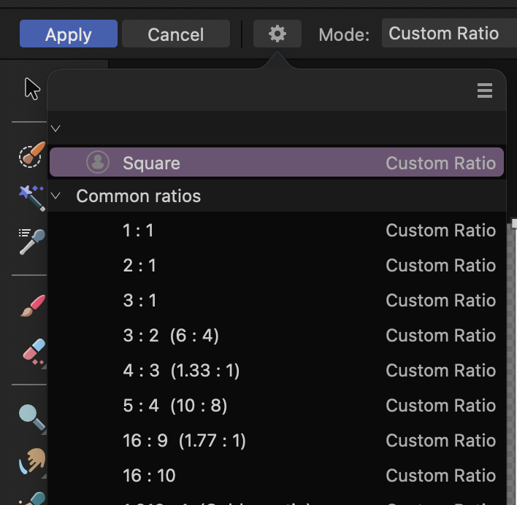Open the Mode Custom Ratio dropdown
517x505 pixels.
click(447, 34)
